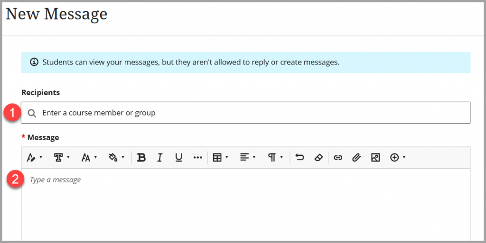Image resolution: width=486 pixels, height=243 pixels.
Task: Click the attach file paperclip icon
Action: click(356, 158)
